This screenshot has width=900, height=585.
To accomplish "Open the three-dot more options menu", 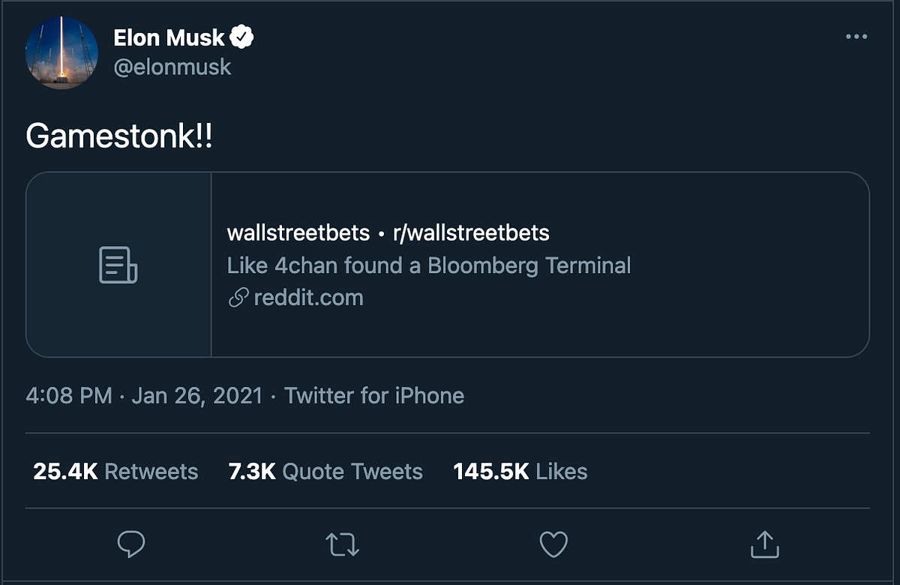I will coord(856,37).
